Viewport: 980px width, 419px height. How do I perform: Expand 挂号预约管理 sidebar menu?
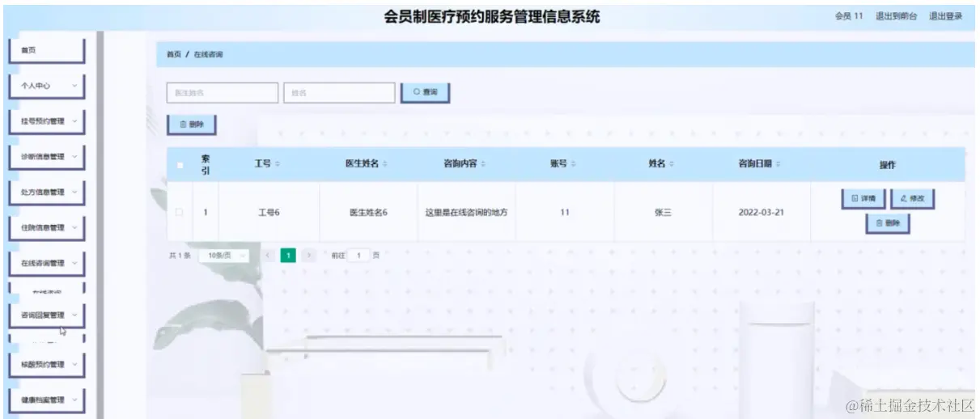pyautogui.click(x=47, y=122)
